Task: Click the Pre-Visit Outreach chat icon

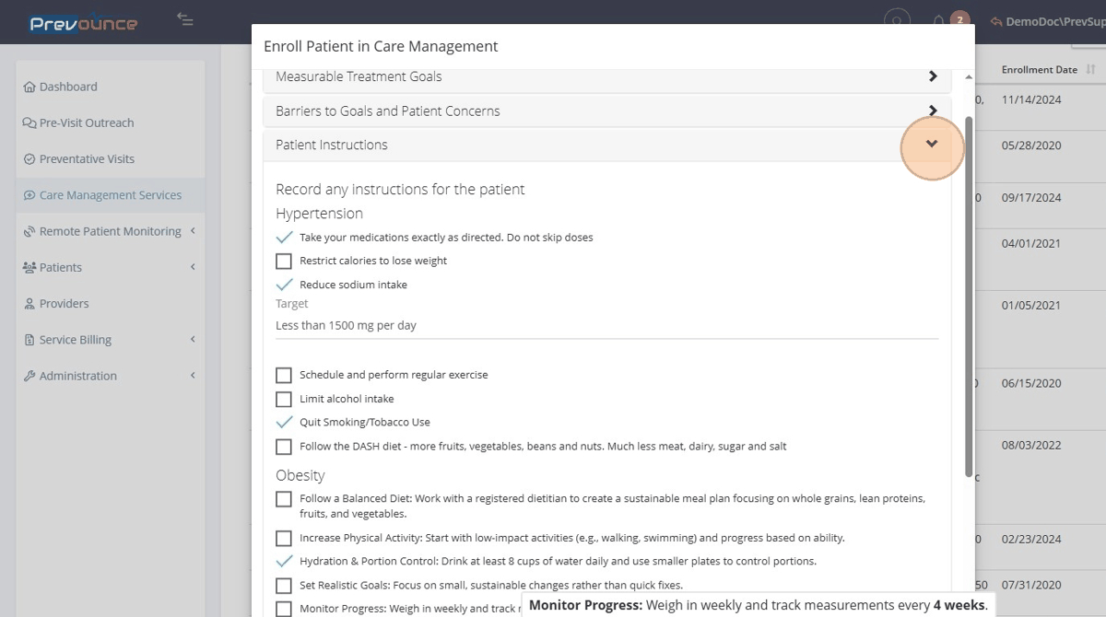Action: pyautogui.click(x=29, y=122)
